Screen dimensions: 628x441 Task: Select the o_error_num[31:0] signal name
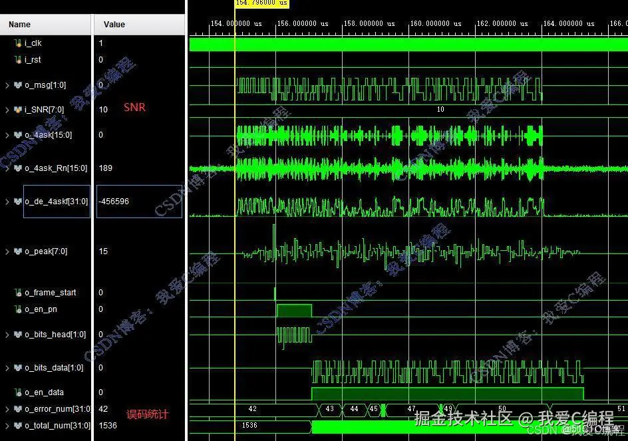tap(58, 409)
